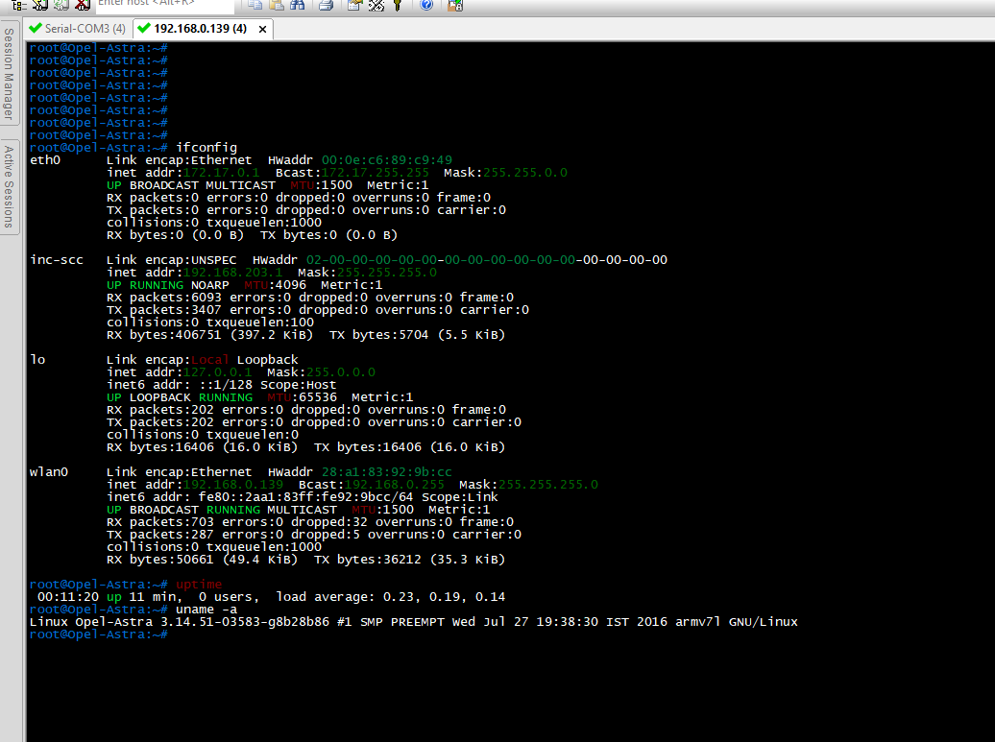The image size is (995, 742).
Task: Focus the Enter host input field
Action: click(x=165, y=5)
